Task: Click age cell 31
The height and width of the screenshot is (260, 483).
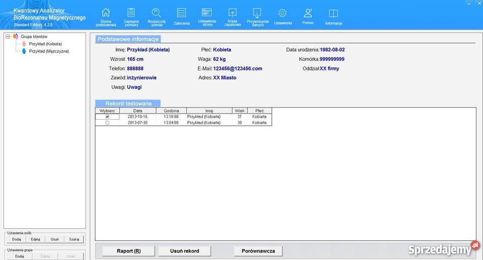Action: click(239, 117)
